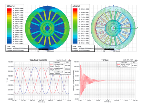Click the origin marker of the flux density plot
This screenshot has width=145, height=106.
(x=47, y=28)
